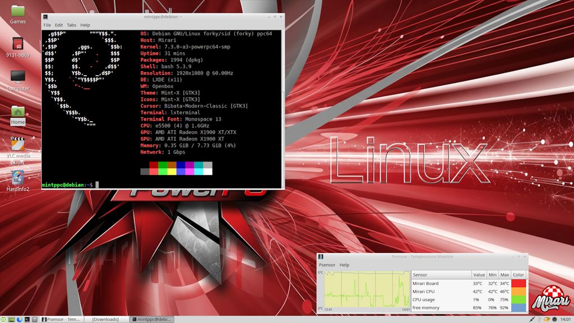This screenshot has height=323, width=574.
Task: Launch terminal from the taskbar quick-launch
Action: click(x=27, y=319)
